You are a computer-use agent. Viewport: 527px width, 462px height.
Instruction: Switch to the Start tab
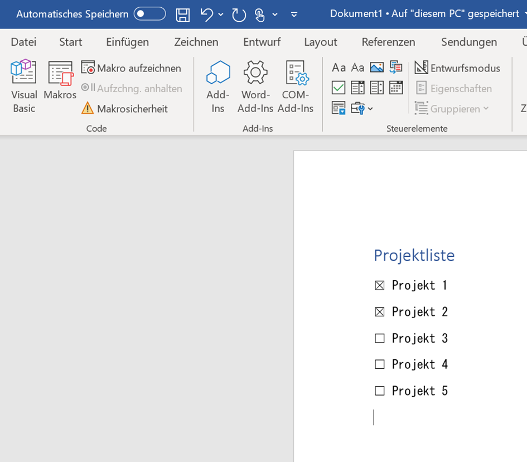click(71, 42)
